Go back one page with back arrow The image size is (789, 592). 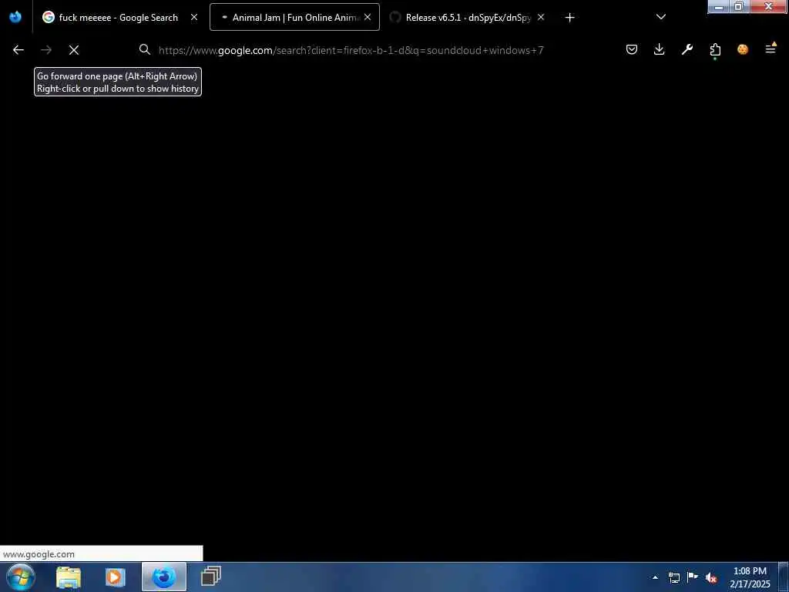tap(18, 50)
